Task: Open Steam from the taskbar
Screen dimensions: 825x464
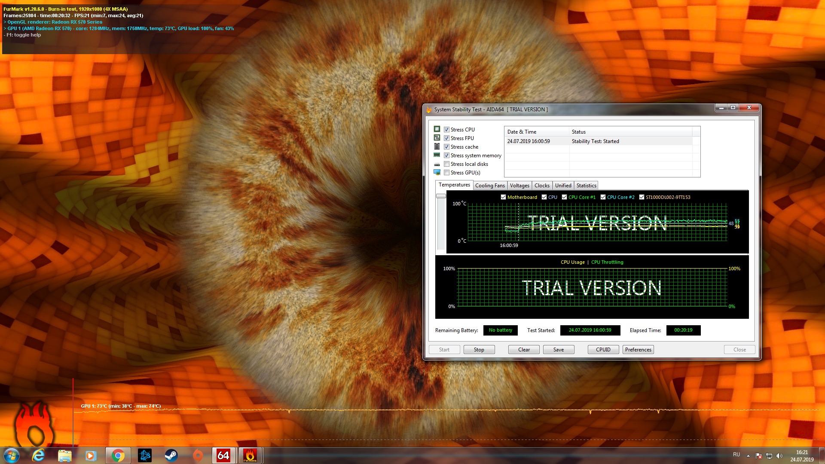Action: (171, 455)
